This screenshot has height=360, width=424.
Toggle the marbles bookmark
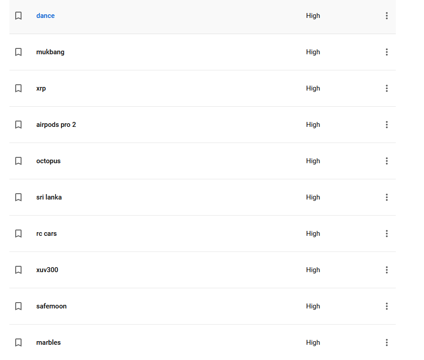[x=18, y=343]
